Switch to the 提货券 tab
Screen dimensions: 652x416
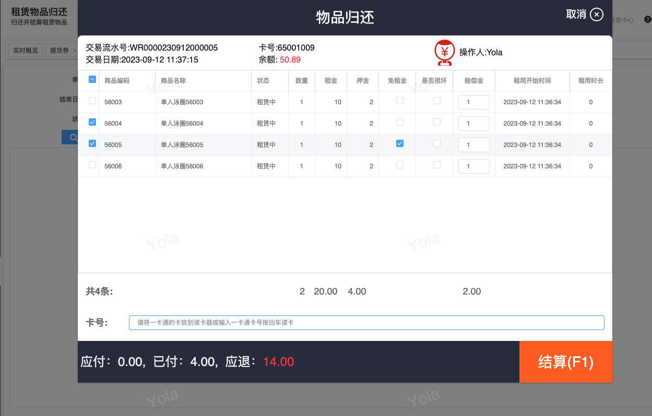[60, 51]
